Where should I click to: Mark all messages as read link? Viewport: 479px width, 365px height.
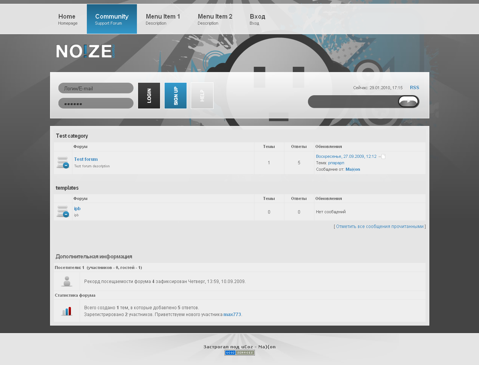tap(380, 227)
